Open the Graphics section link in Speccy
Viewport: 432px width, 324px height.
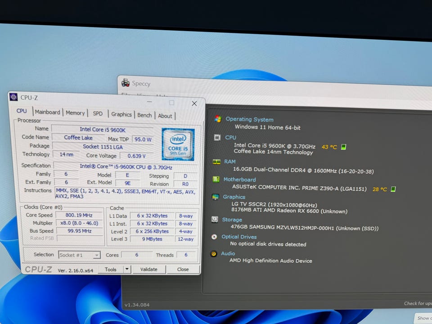pos(234,197)
